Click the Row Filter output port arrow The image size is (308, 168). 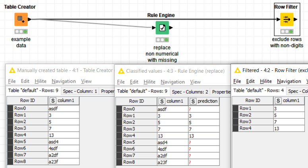295,19
